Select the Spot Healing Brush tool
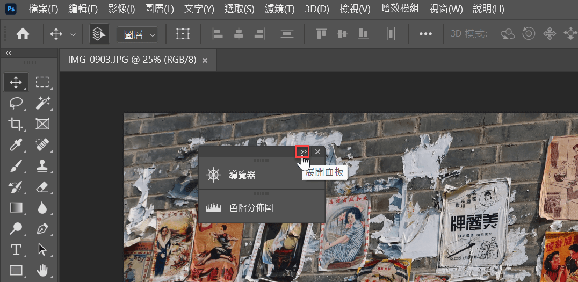 pyautogui.click(x=42, y=145)
